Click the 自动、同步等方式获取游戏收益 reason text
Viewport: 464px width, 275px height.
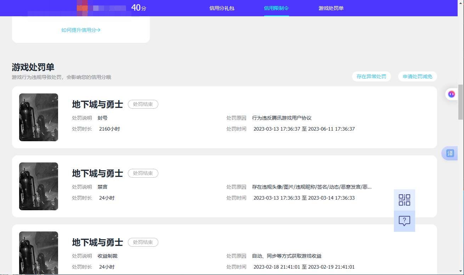287,256
